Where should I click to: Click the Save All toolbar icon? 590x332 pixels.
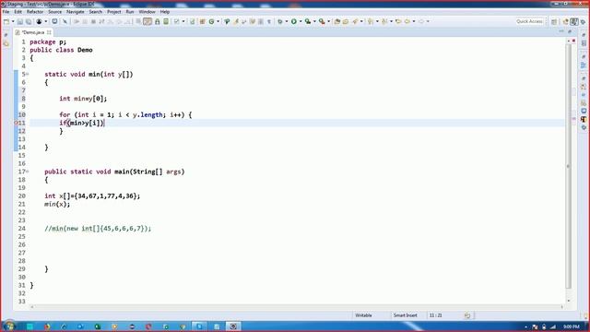tap(29, 22)
